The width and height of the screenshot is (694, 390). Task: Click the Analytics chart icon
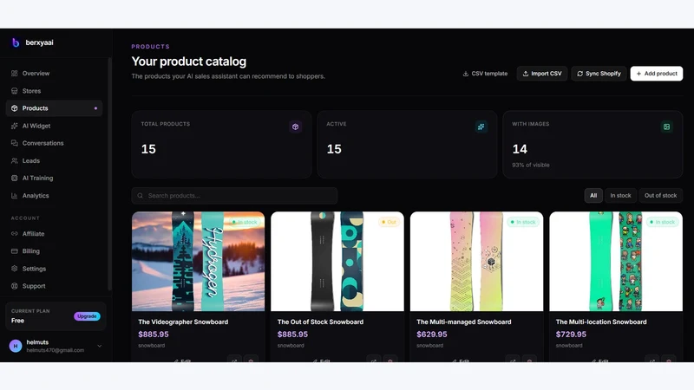(14, 196)
